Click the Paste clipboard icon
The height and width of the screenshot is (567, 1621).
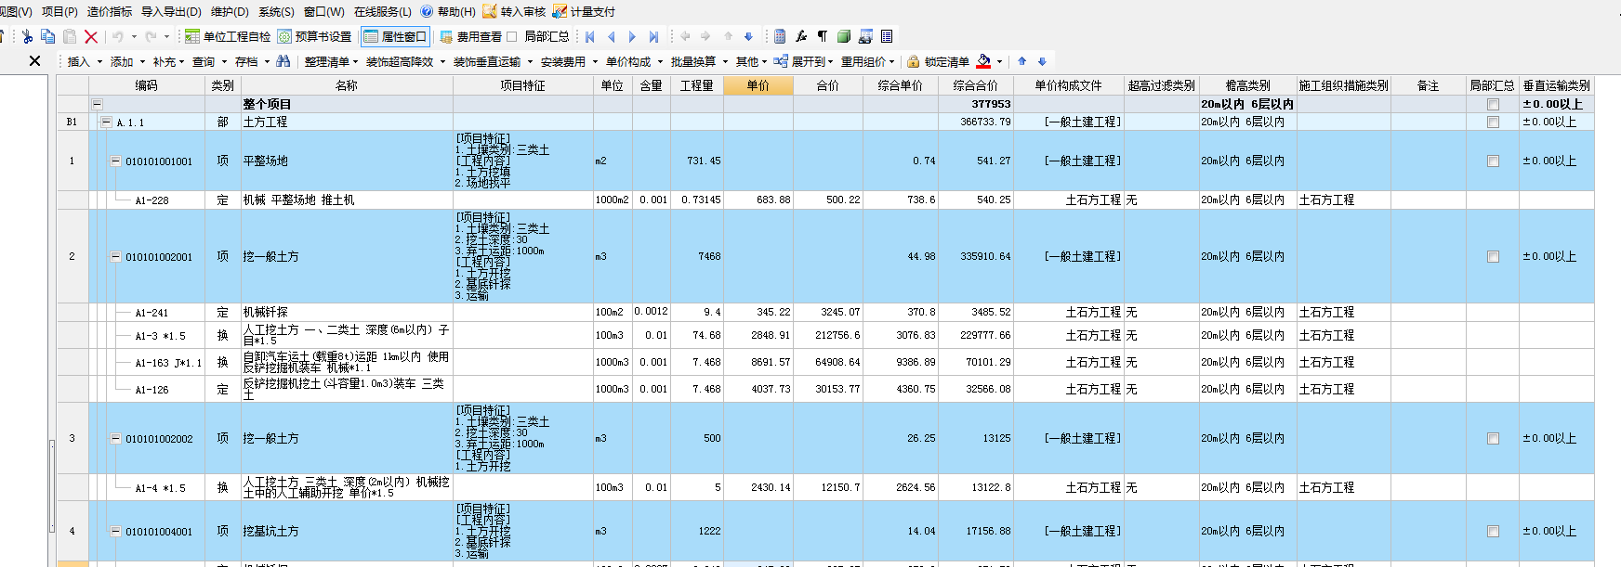[70, 36]
